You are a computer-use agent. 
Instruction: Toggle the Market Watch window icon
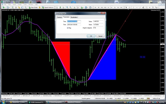[x=13, y=7]
